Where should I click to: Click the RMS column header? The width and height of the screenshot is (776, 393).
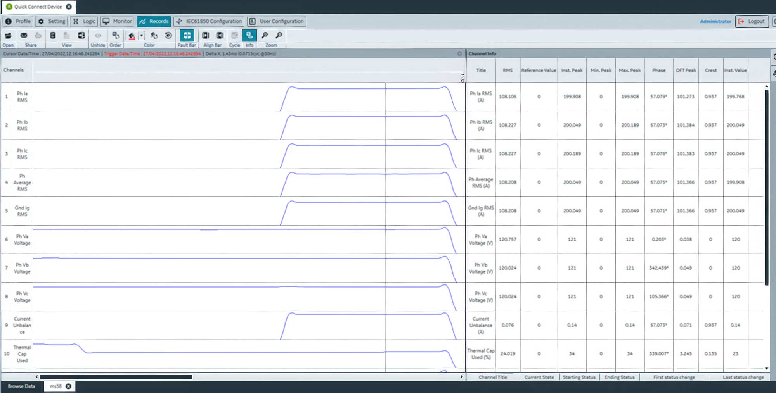pyautogui.click(x=508, y=70)
